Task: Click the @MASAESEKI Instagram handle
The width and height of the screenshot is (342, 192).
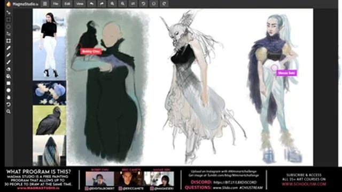Action: [162, 188]
